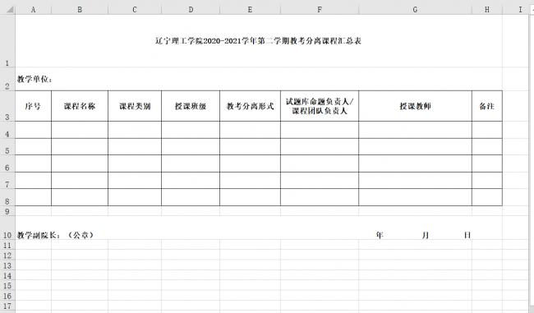Image resolution: width=534 pixels, height=313 pixels.
Task: Select row 16 header
Action: [x=7, y=295]
